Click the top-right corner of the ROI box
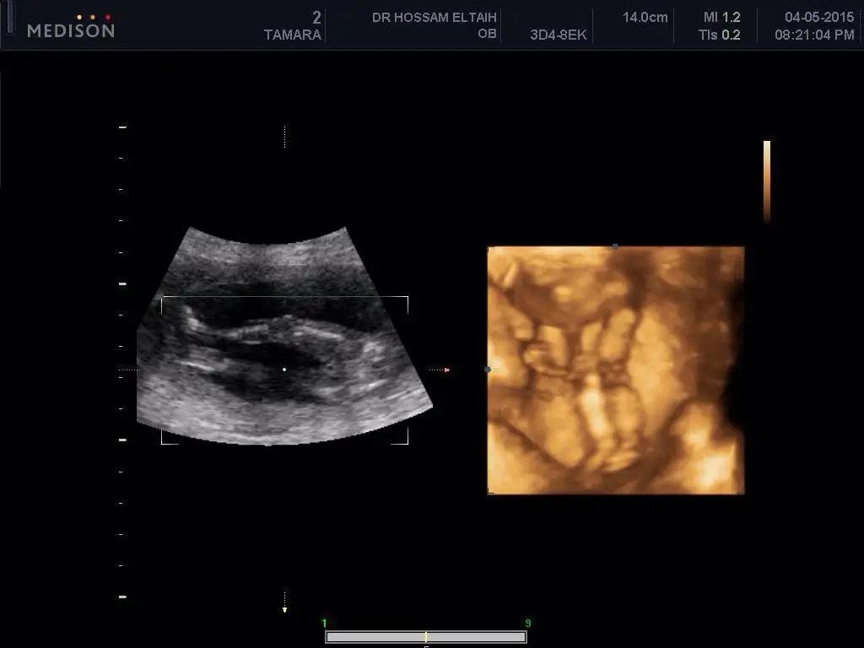 coord(408,297)
